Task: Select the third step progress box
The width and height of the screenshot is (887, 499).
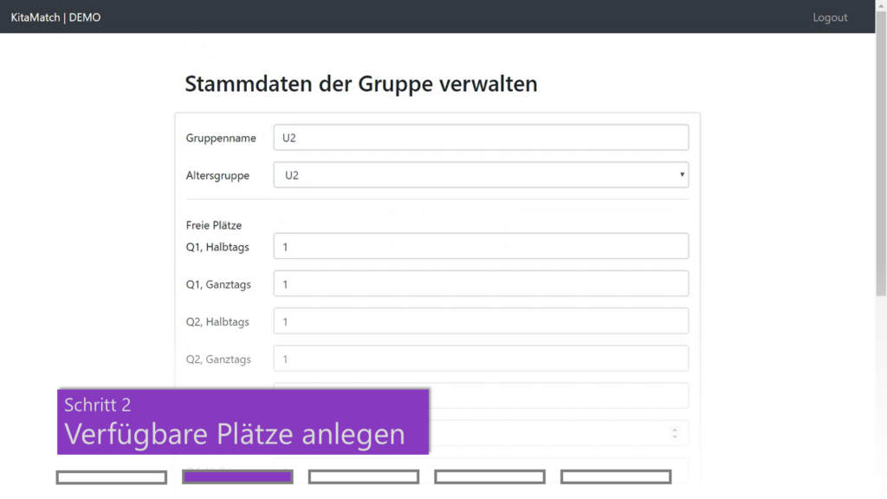Action: [x=364, y=477]
